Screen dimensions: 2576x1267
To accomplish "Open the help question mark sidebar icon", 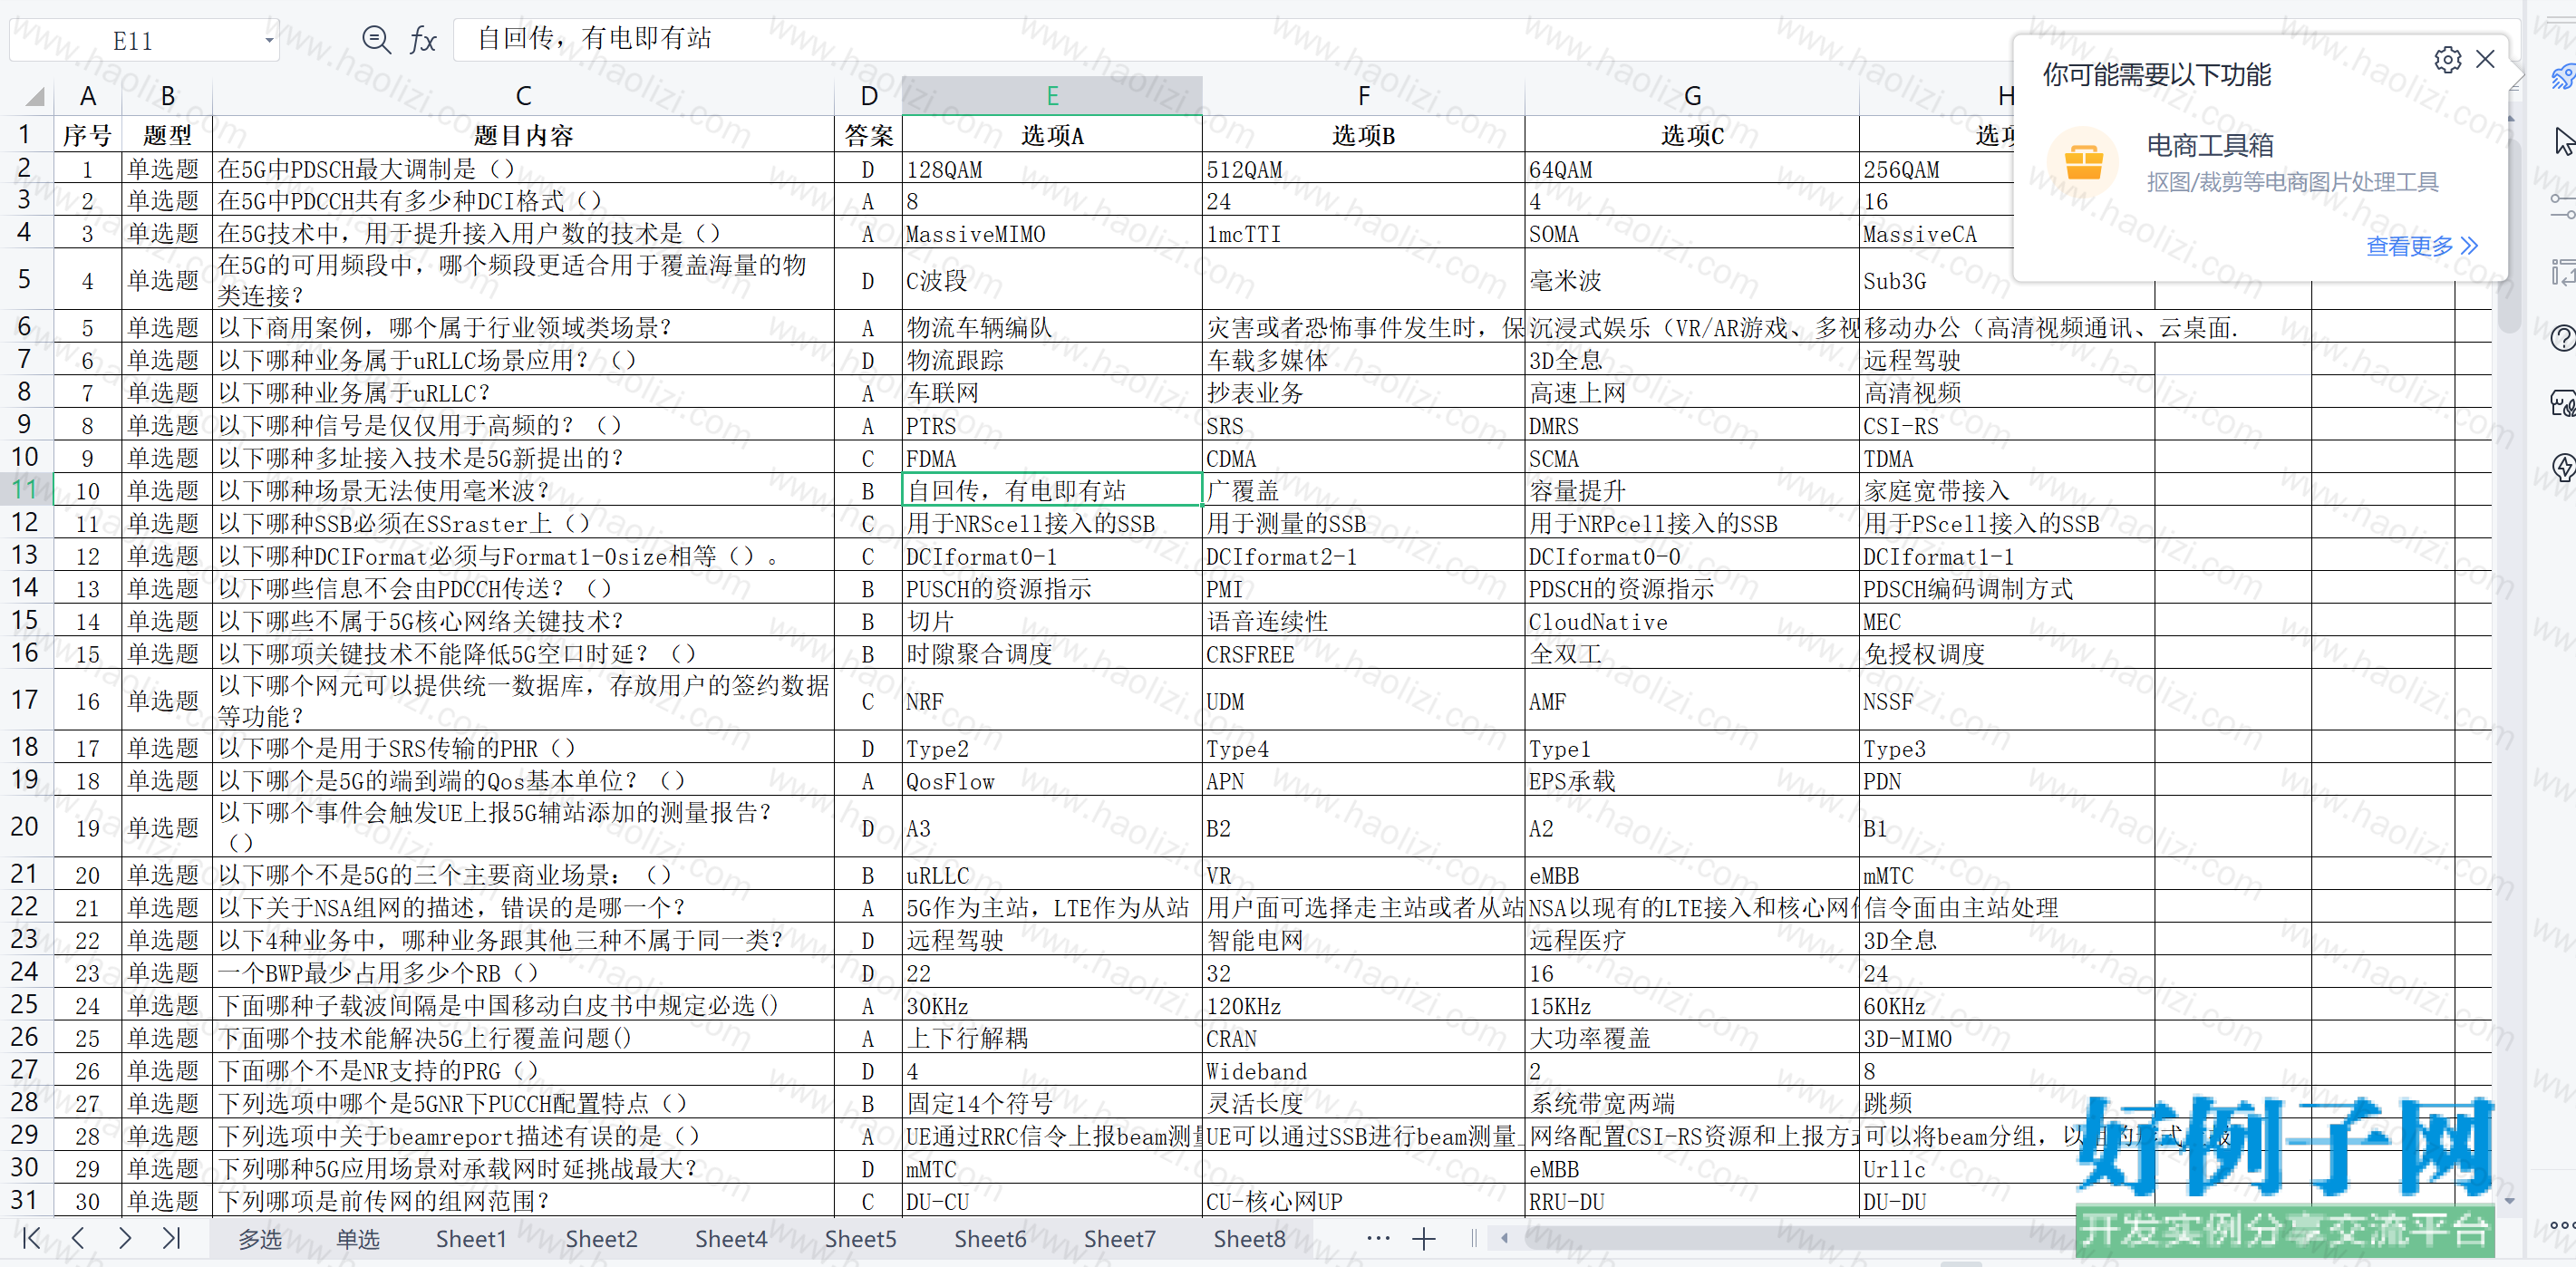I will click(2564, 338).
